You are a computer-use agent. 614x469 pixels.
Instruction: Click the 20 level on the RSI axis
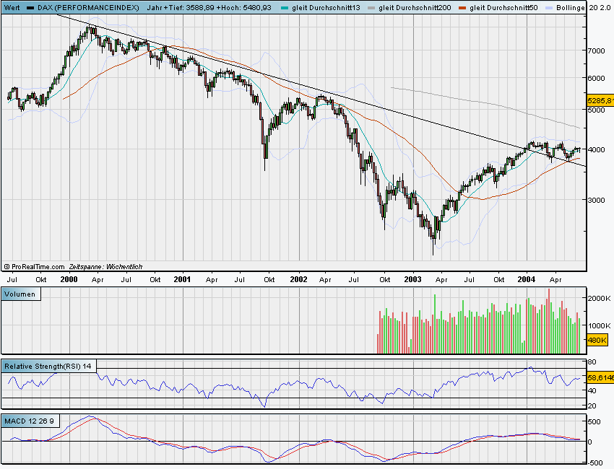click(x=592, y=406)
